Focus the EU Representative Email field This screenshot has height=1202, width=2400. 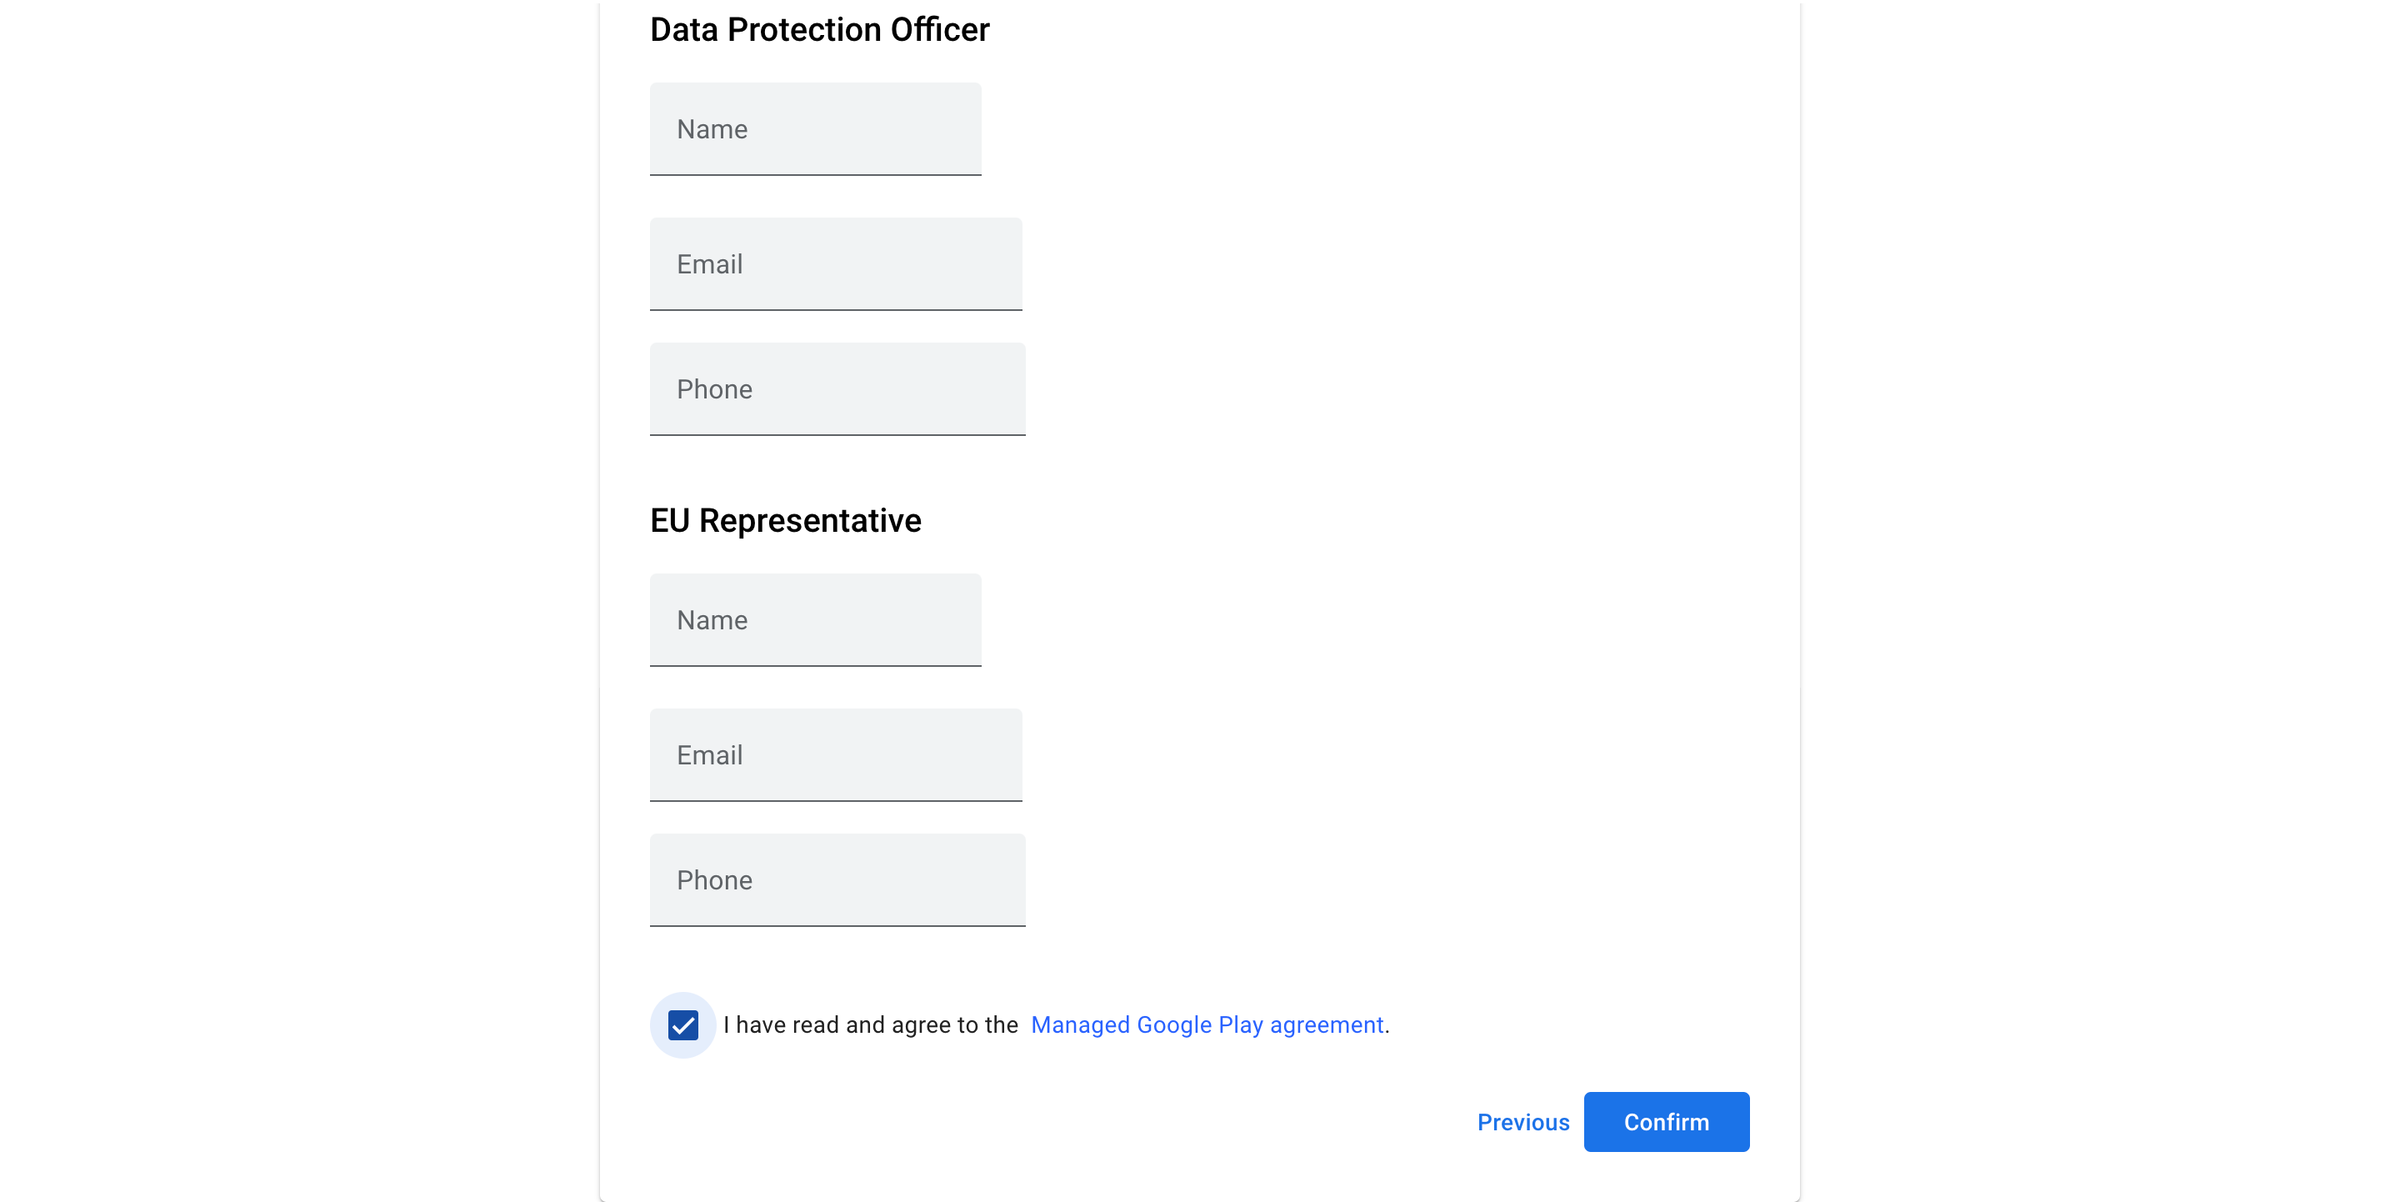pos(836,754)
